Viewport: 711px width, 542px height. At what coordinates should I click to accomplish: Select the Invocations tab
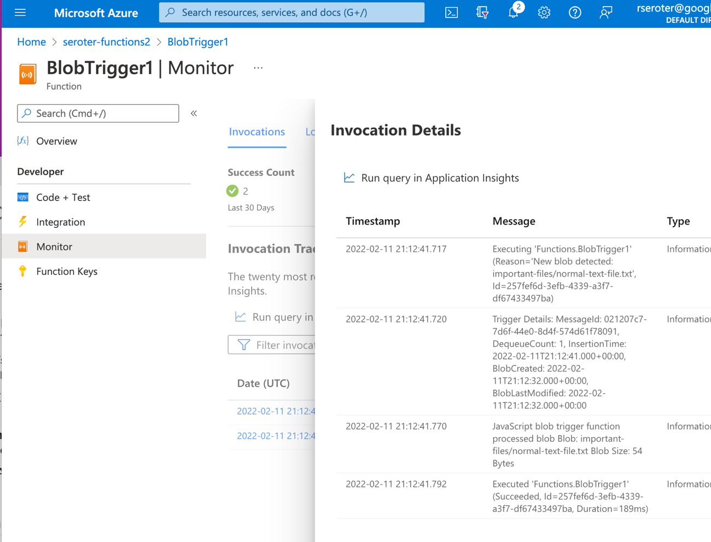point(257,132)
